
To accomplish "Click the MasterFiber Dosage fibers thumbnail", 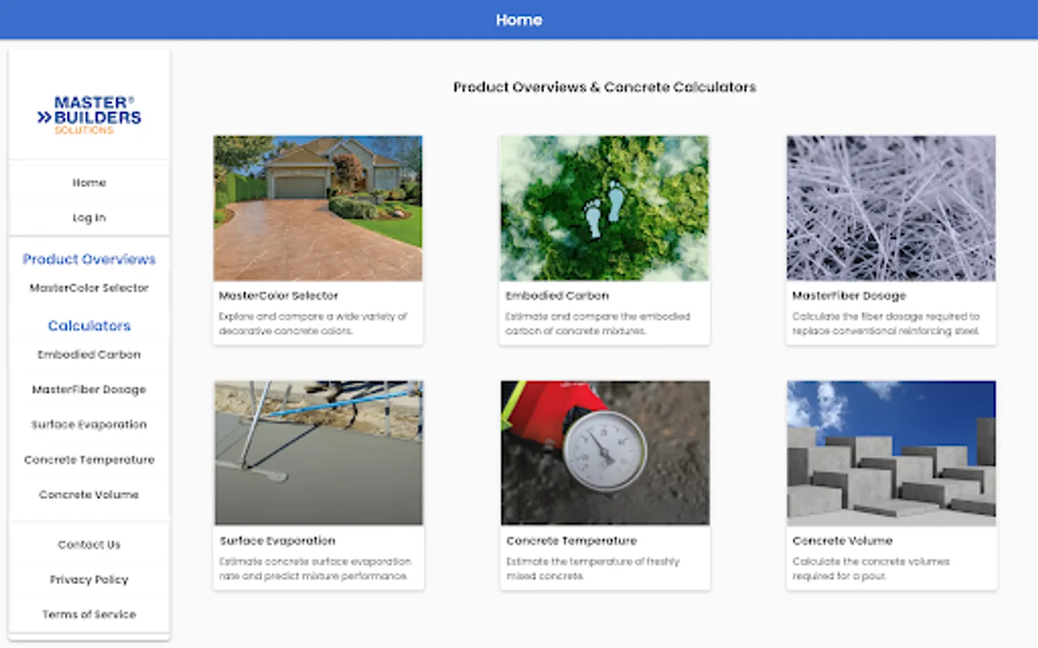I will (891, 208).
